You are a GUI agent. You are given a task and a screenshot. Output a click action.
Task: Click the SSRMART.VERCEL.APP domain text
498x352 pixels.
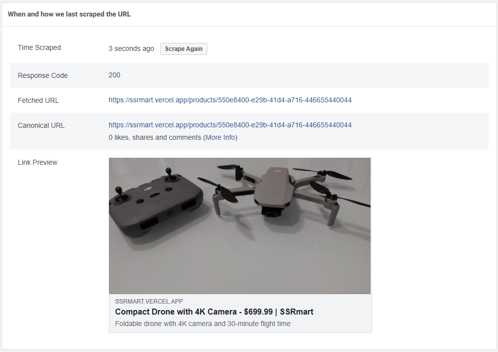tap(149, 301)
